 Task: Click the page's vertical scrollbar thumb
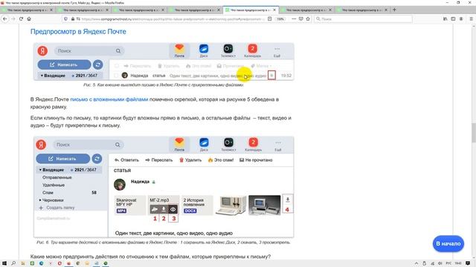coord(473,133)
